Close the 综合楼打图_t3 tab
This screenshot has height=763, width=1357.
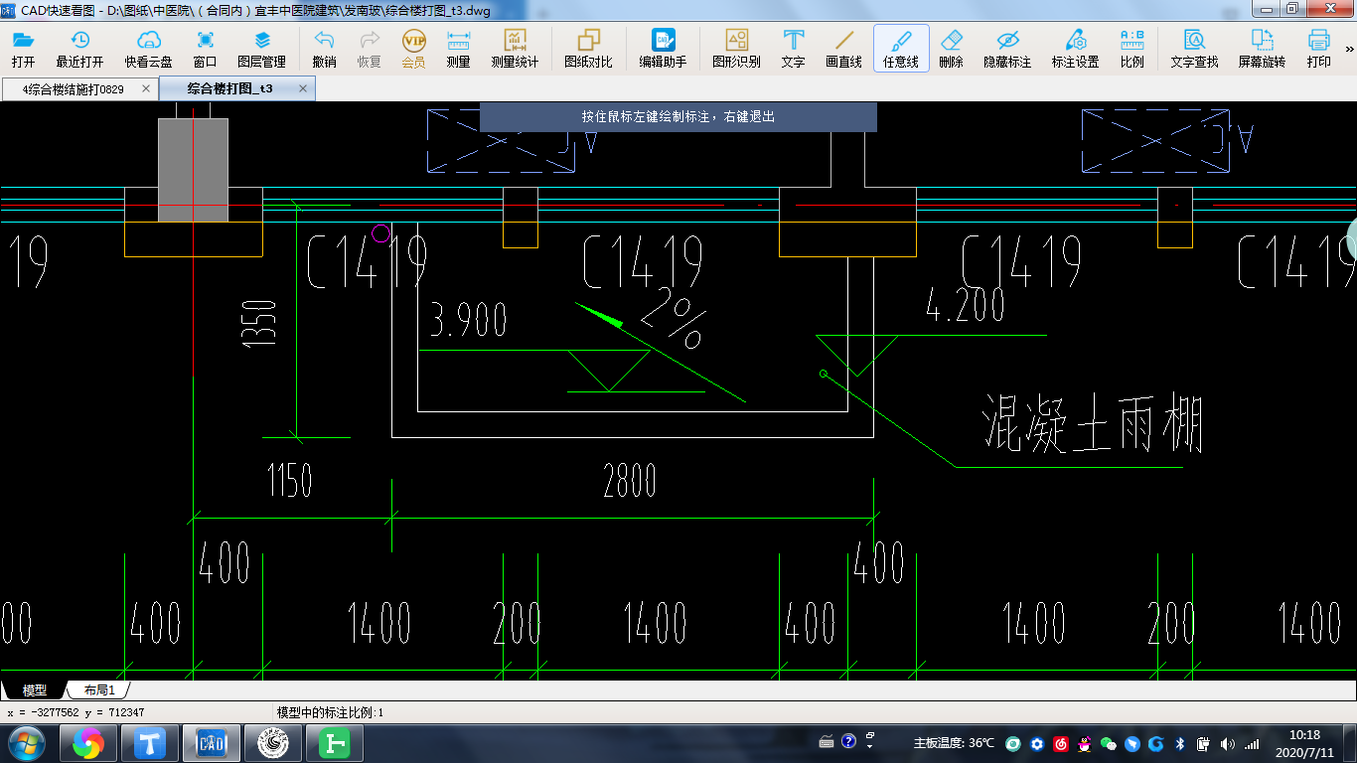coord(304,88)
